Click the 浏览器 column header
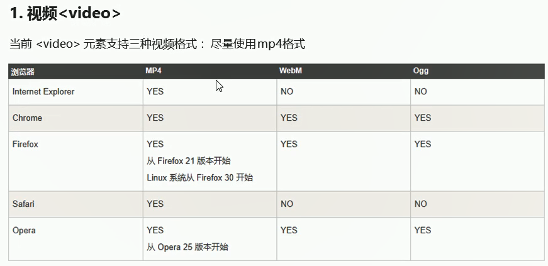Viewport: 548px width, 266px height. (x=23, y=71)
